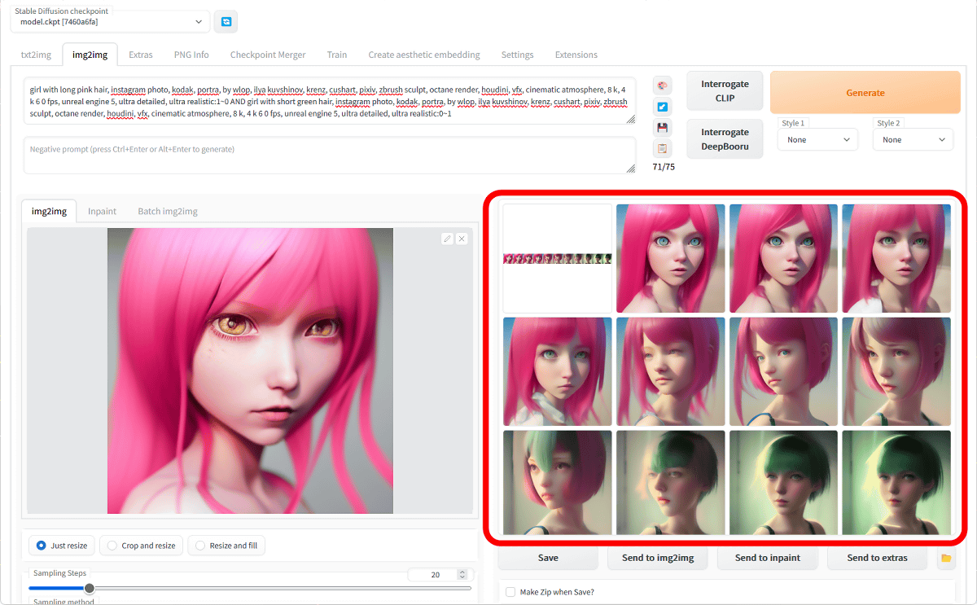This screenshot has height=605, width=977.
Task: Enable the Make Zip when Save checkbox
Action: click(510, 592)
